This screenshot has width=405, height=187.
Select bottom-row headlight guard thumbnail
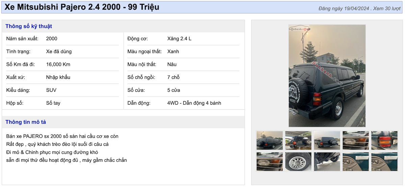pyautogui.click(x=269, y=162)
